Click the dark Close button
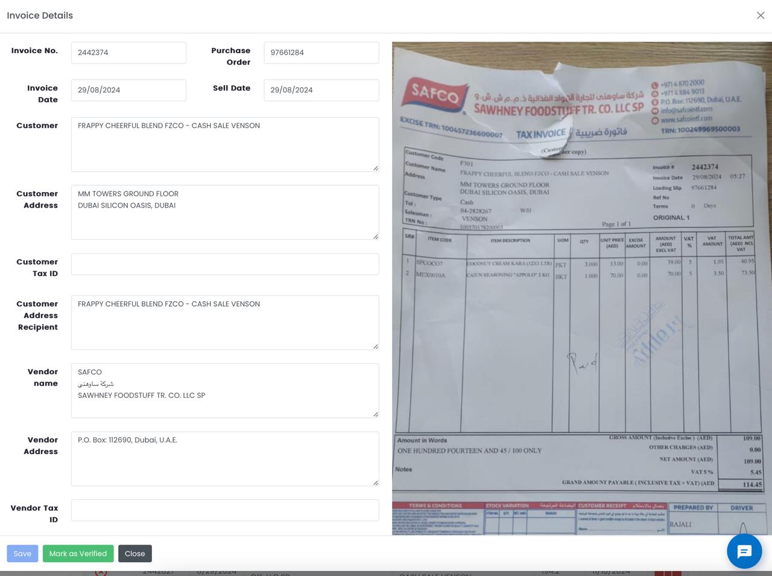772x576 pixels. tap(135, 554)
